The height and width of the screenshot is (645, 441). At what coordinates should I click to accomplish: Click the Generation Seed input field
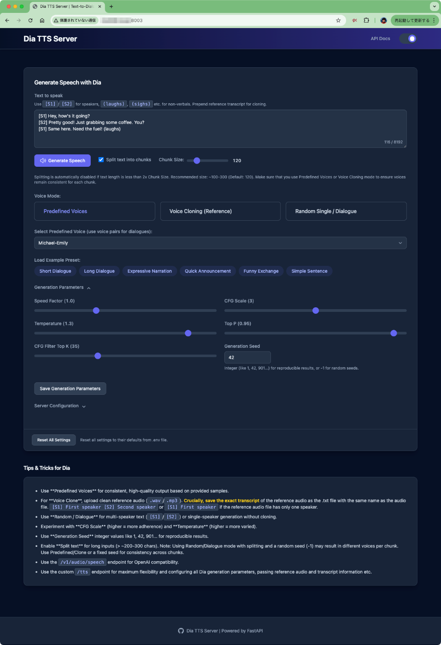[247, 358]
